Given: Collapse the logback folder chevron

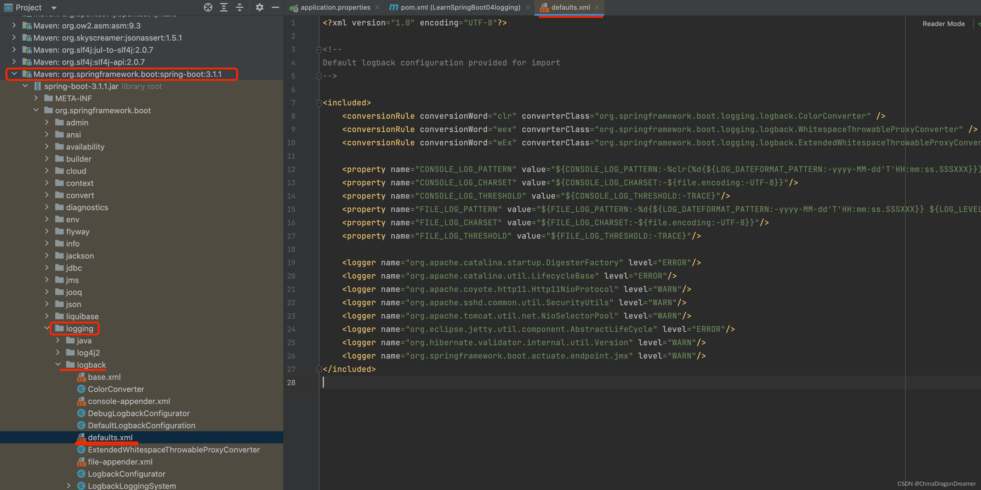Looking at the screenshot, I should (58, 365).
